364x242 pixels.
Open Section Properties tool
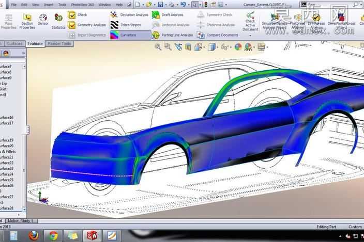click(x=27, y=22)
